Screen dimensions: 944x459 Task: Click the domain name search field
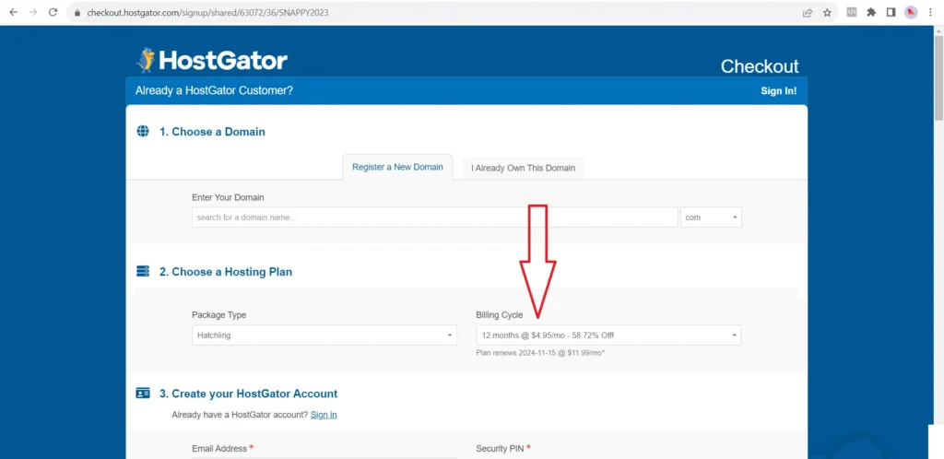point(435,218)
